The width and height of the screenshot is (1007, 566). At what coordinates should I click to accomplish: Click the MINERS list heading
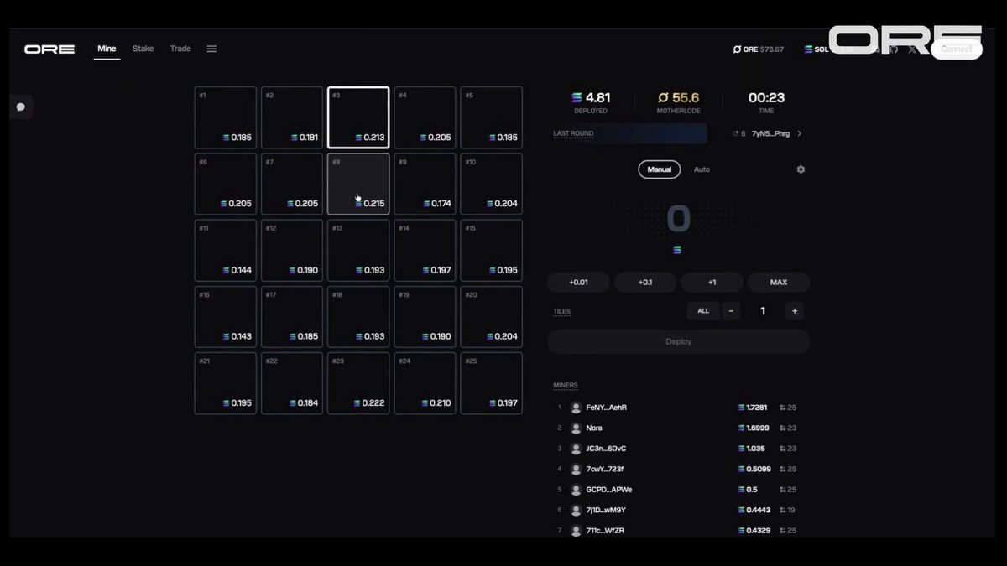(x=566, y=386)
